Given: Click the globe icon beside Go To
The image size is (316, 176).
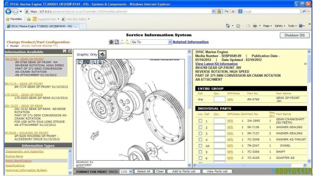Looking at the screenshot, I should click(111, 42).
